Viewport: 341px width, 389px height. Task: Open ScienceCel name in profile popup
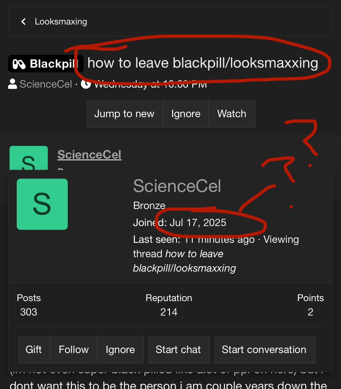[177, 186]
